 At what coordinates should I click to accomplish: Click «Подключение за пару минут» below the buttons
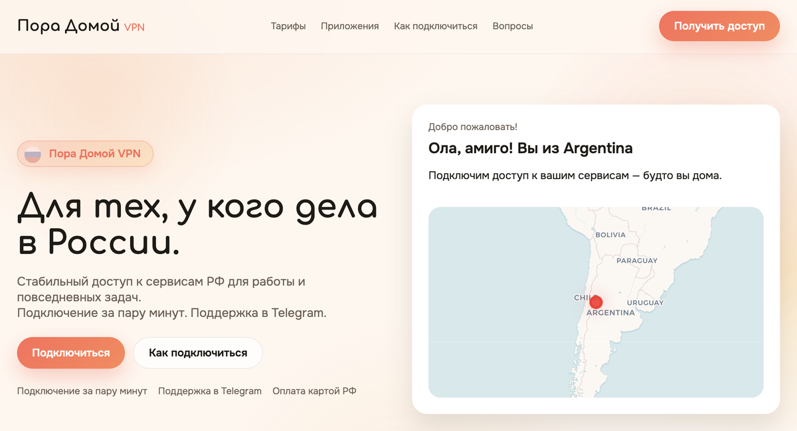coord(81,391)
